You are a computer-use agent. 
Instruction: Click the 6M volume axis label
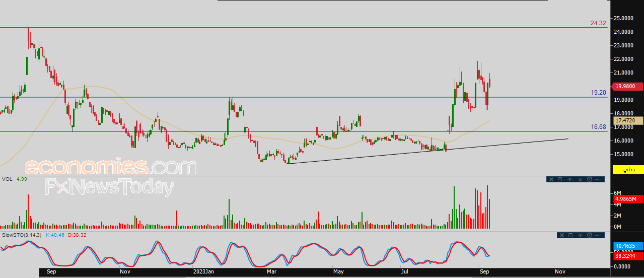618,193
